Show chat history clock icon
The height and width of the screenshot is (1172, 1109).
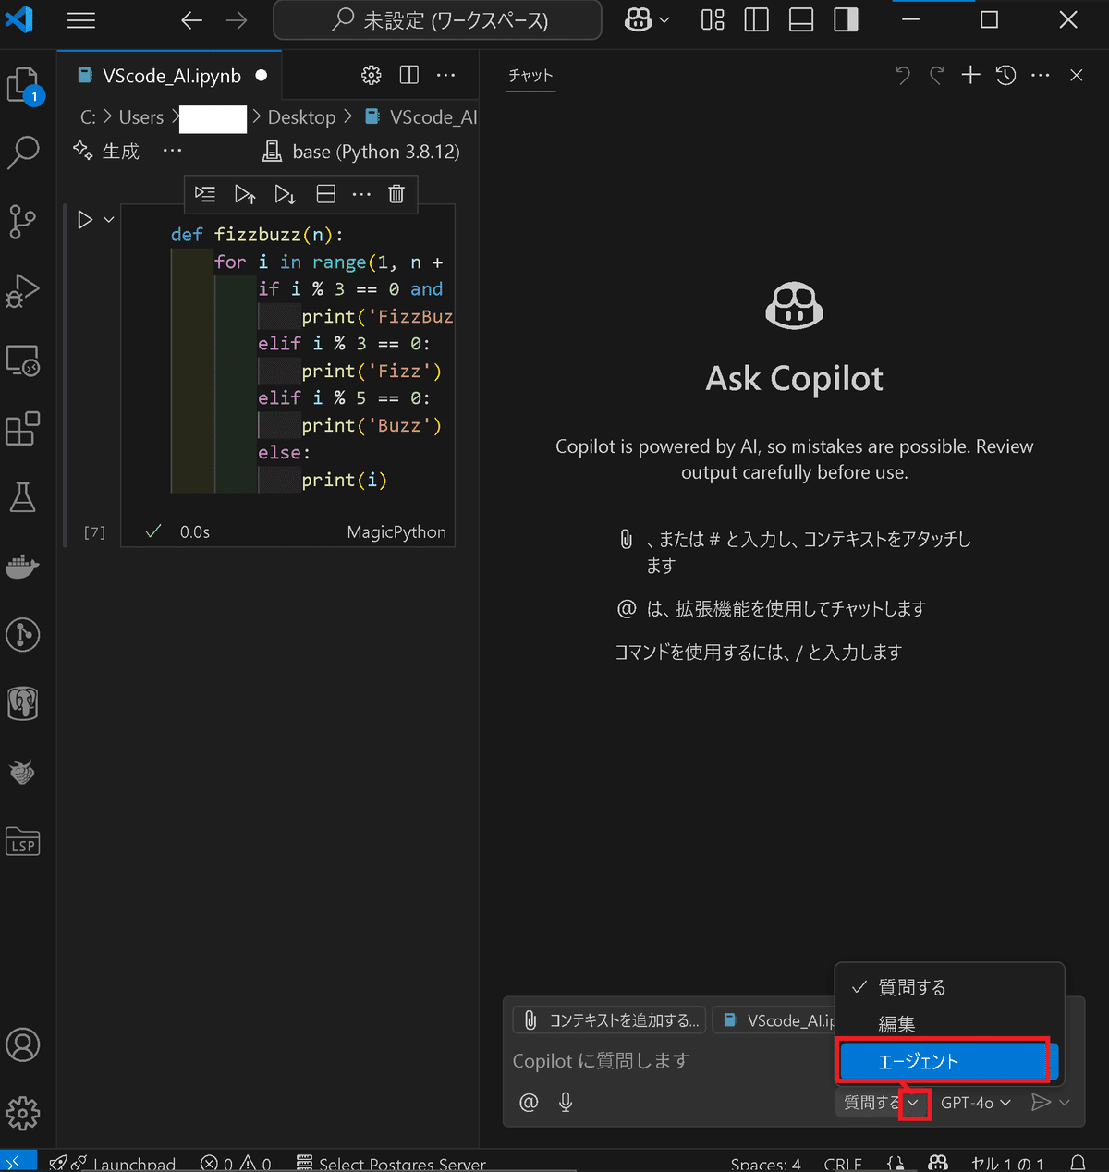(1006, 76)
